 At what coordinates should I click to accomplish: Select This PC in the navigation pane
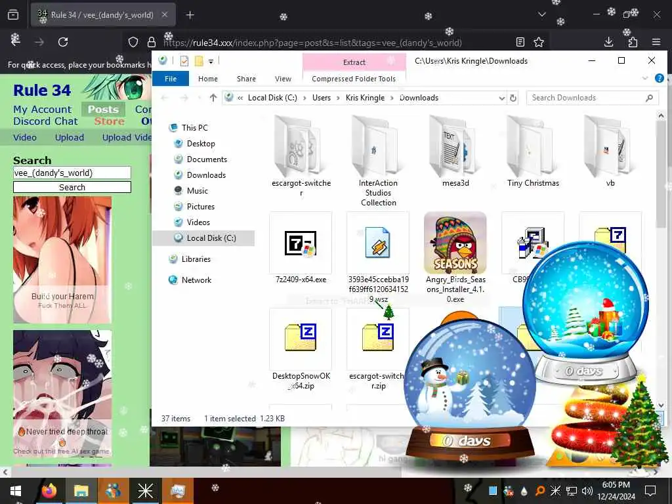(x=194, y=127)
